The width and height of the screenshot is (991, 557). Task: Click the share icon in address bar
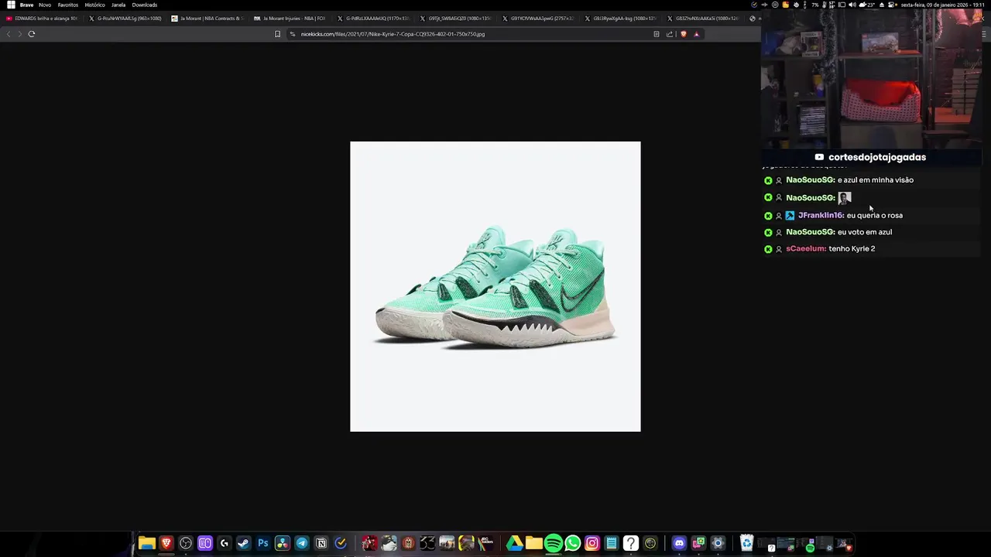tap(670, 34)
